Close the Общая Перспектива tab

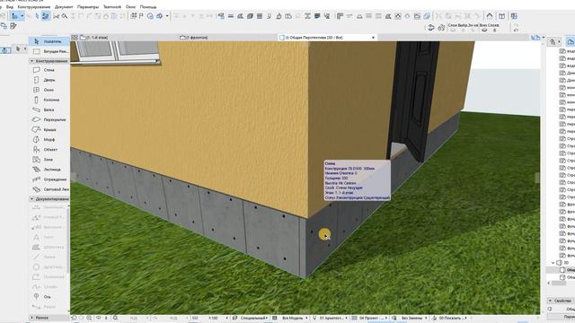(374, 38)
